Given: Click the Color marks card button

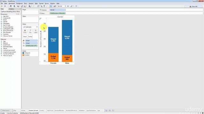Looking at the screenshot, I should [x=25, y=31].
